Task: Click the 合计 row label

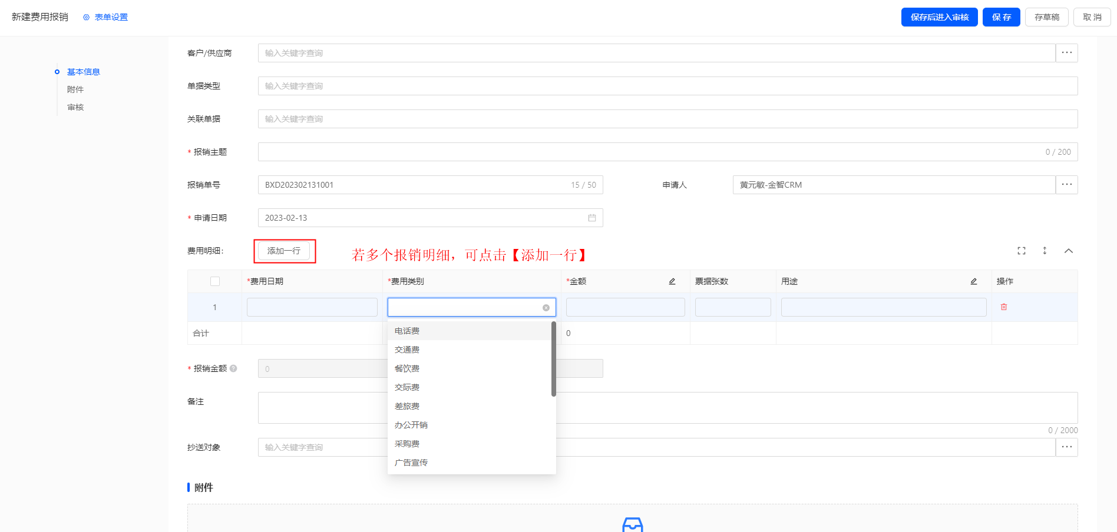Action: click(x=201, y=333)
